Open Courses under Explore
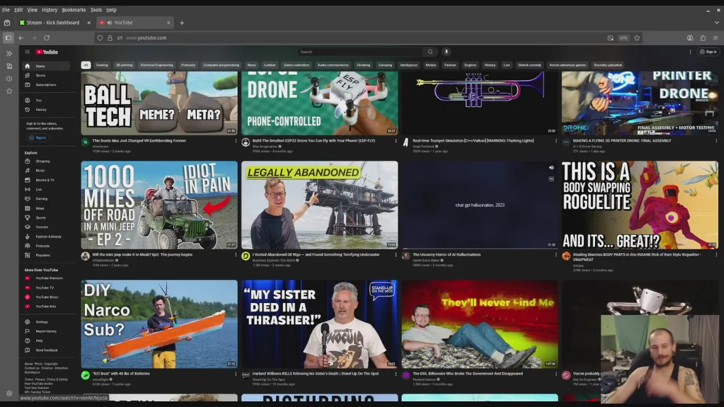Screen dimensions: 724x407 click(x=41, y=227)
